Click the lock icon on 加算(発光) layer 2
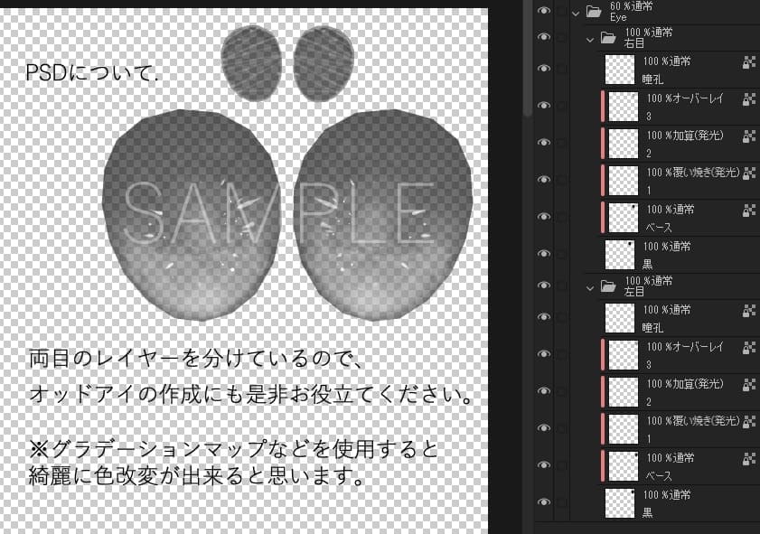Image resolution: width=760 pixels, height=534 pixels. click(x=750, y=136)
